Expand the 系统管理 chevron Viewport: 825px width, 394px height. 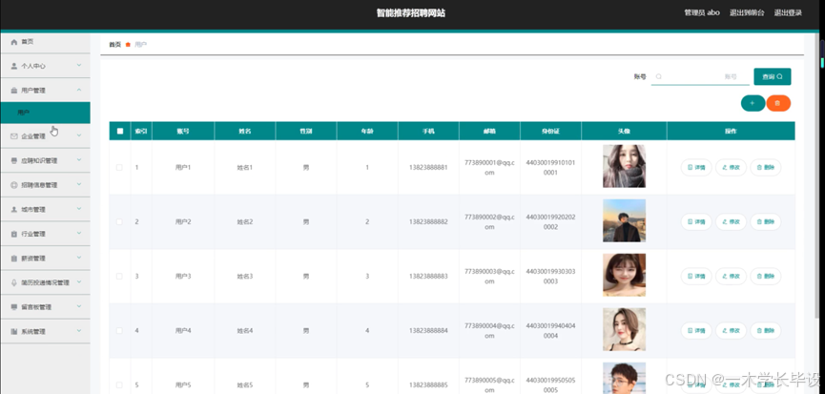(x=79, y=331)
